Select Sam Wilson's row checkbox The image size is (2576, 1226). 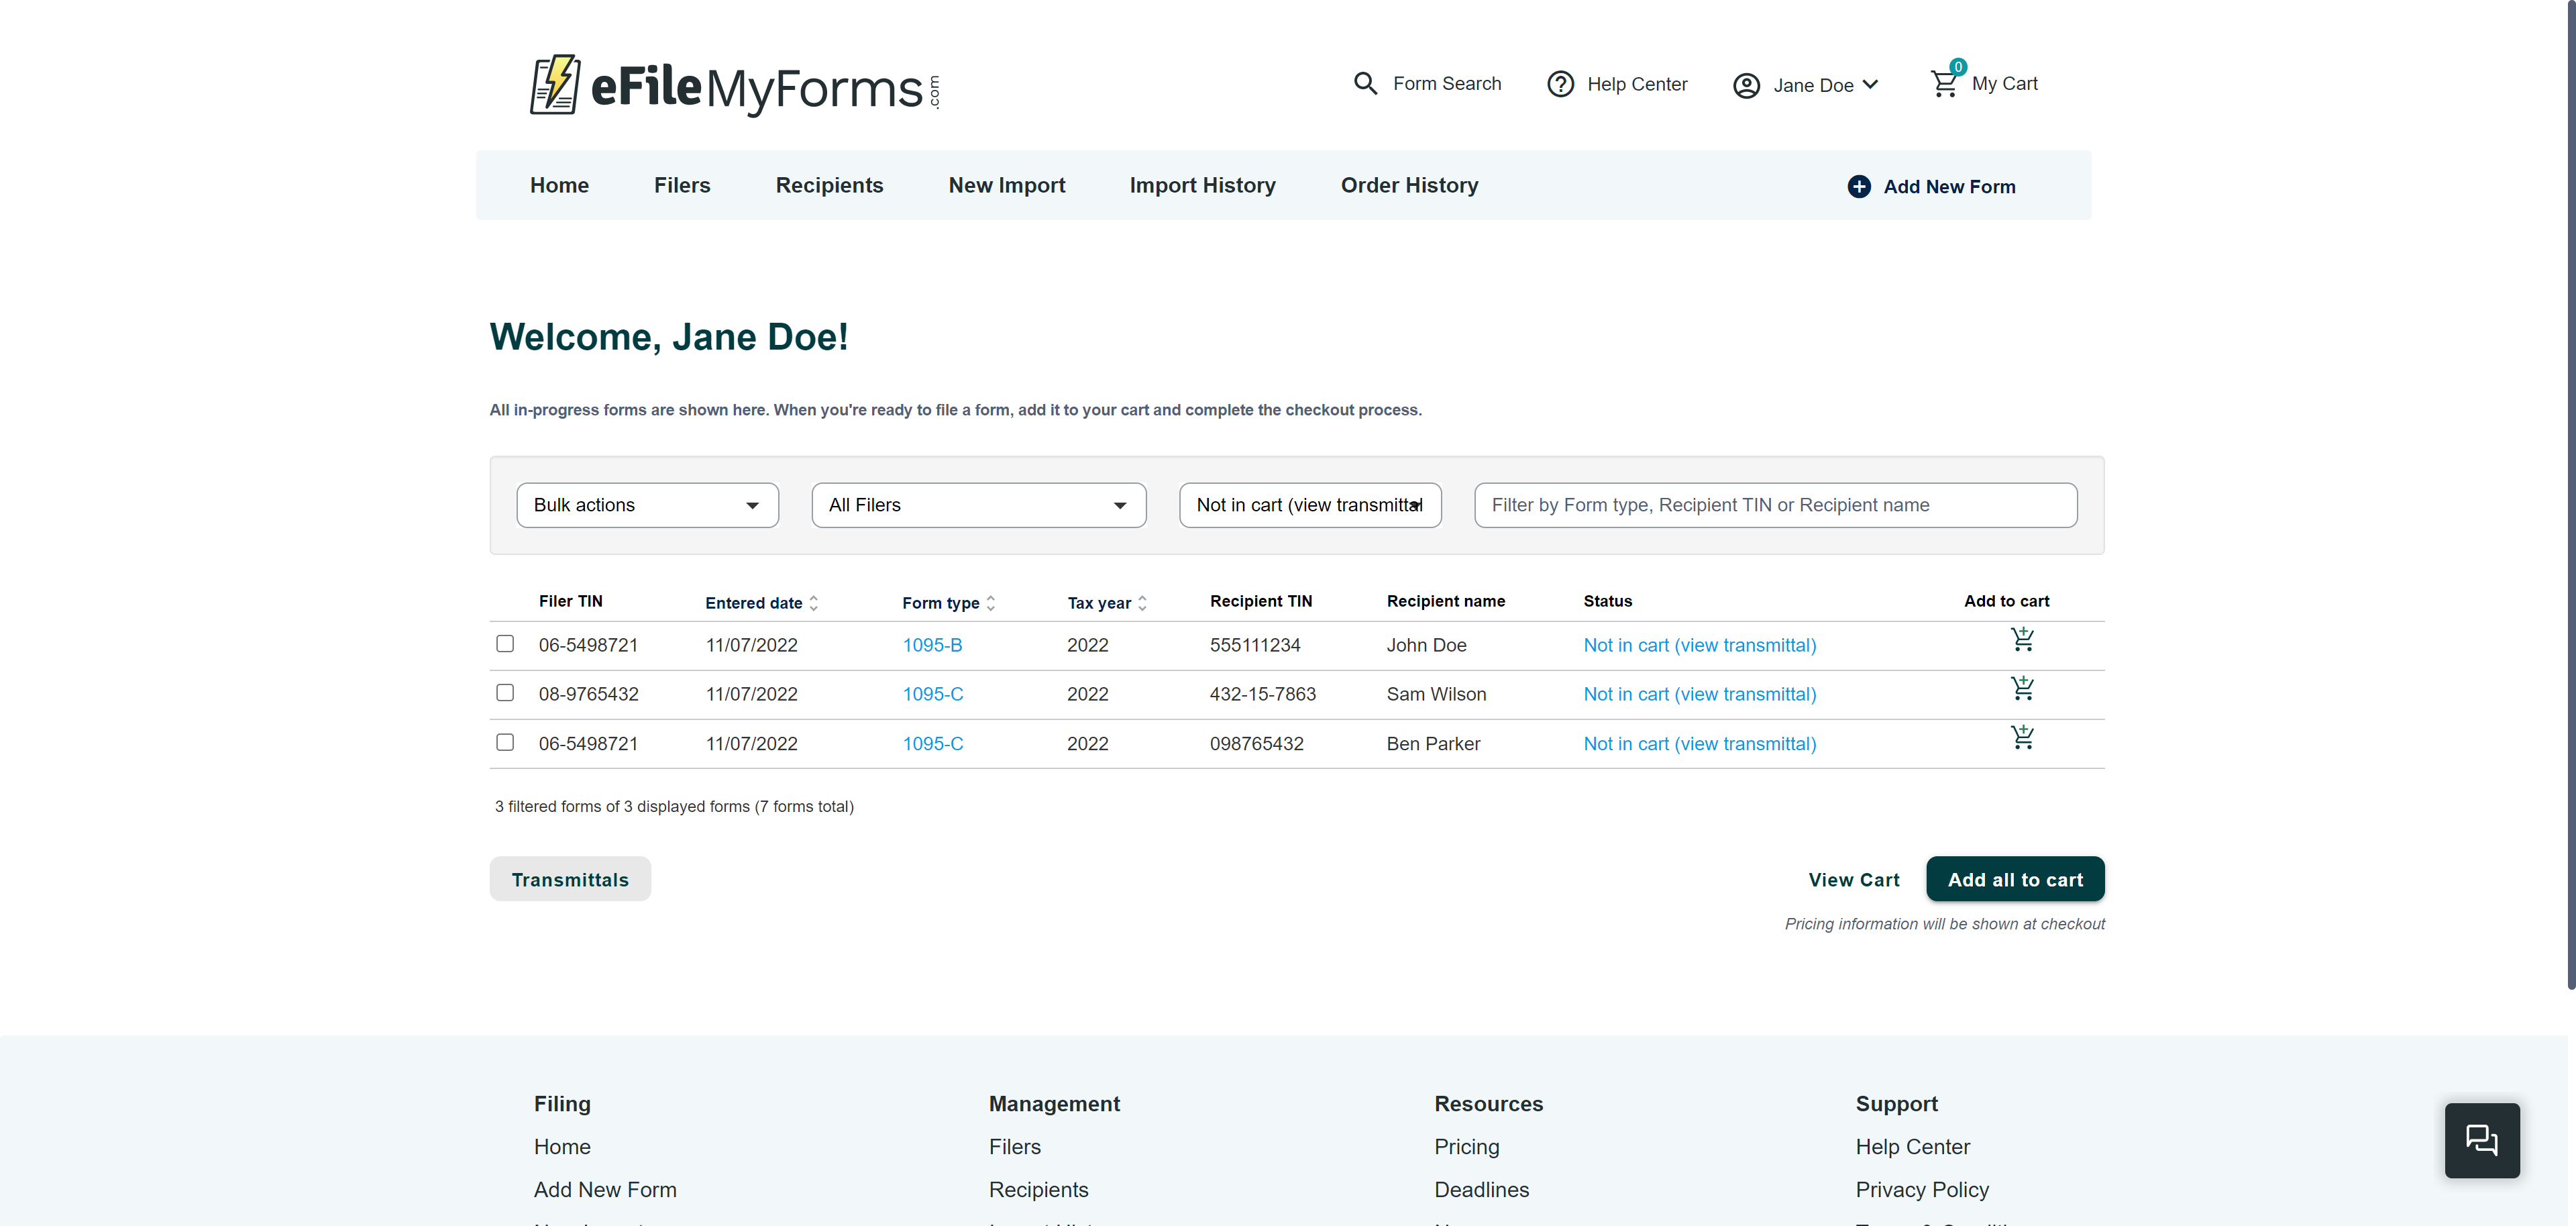coord(505,692)
